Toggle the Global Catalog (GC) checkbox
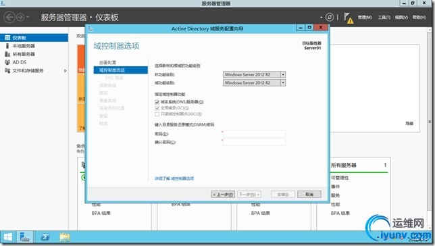The height and width of the screenshot is (246, 435). pos(157,108)
